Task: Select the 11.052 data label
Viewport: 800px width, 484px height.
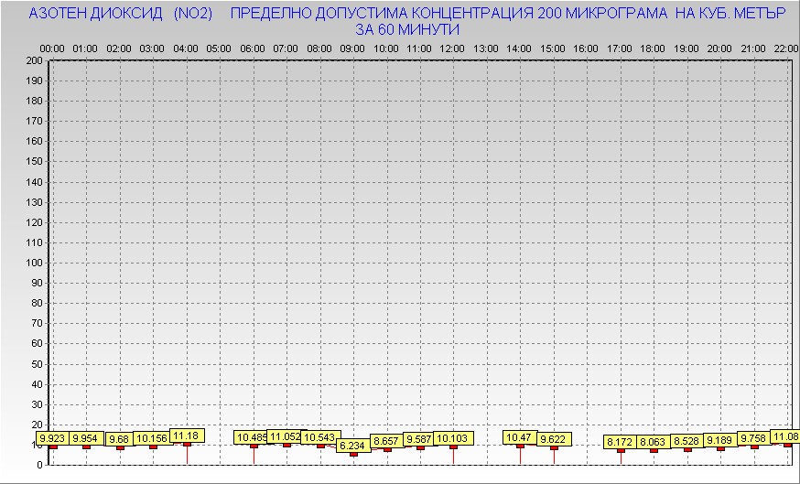Action: coord(285,436)
